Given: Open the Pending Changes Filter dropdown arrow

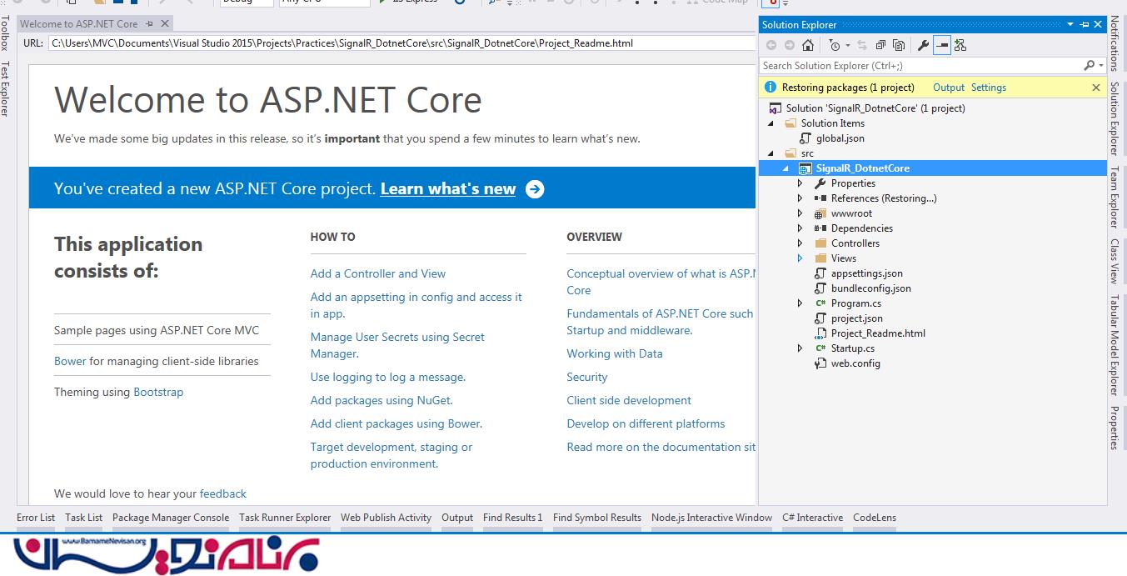Looking at the screenshot, I should point(848,45).
